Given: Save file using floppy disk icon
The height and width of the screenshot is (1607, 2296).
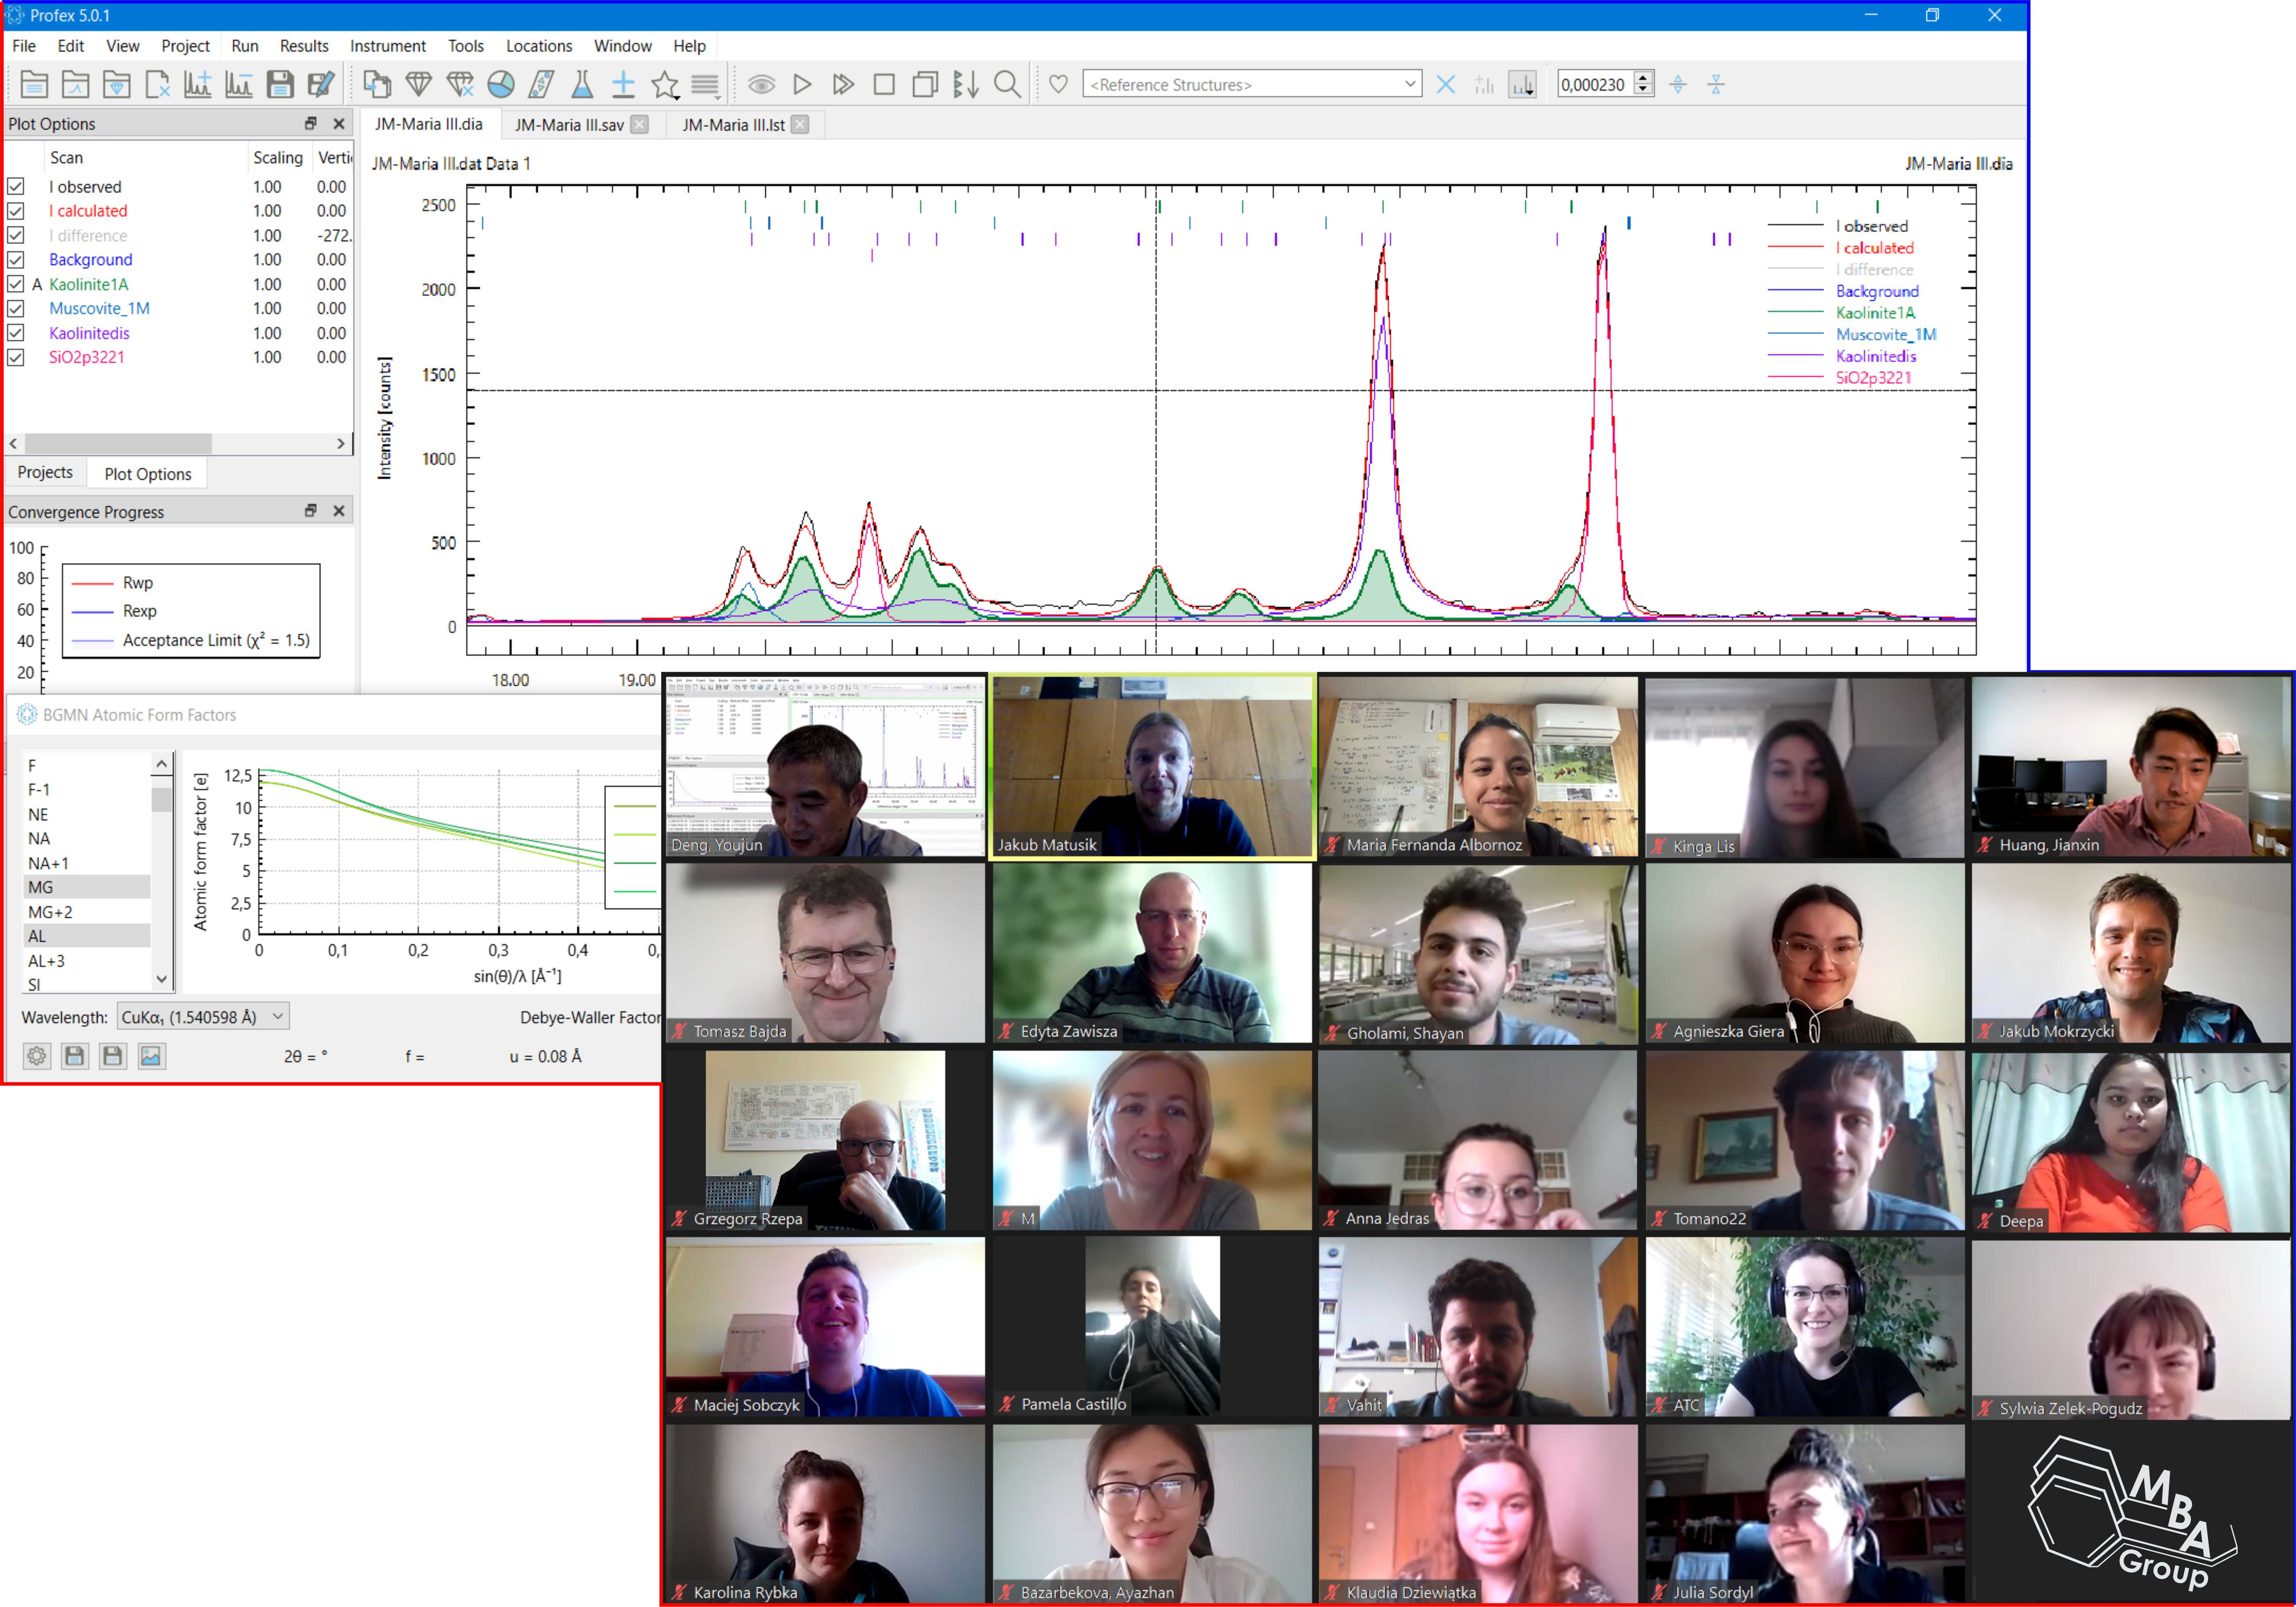Looking at the screenshot, I should pos(280,85).
